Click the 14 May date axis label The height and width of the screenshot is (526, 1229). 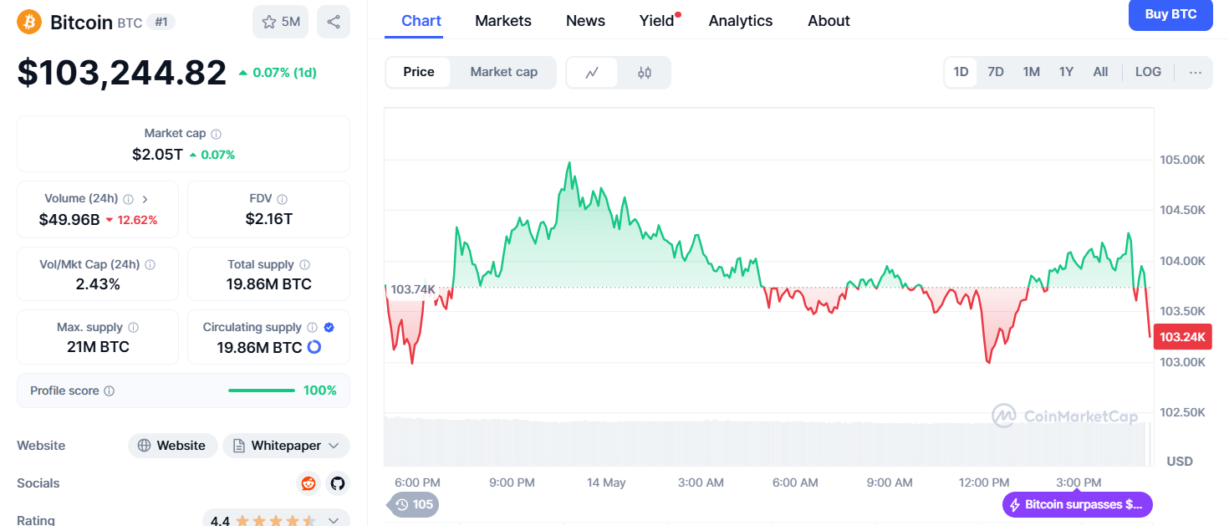(606, 483)
